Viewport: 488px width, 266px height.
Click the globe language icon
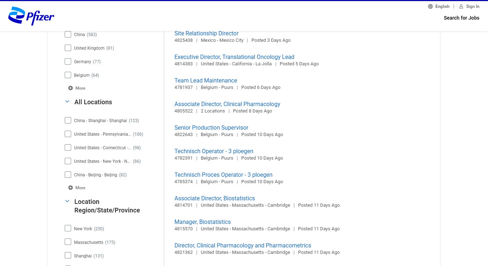(x=430, y=6)
